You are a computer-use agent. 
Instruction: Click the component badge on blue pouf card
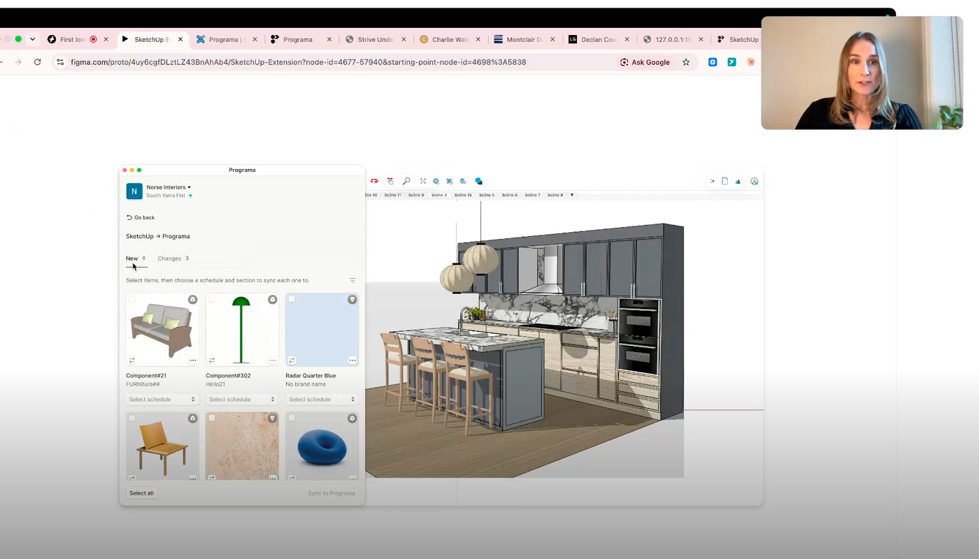click(x=352, y=419)
